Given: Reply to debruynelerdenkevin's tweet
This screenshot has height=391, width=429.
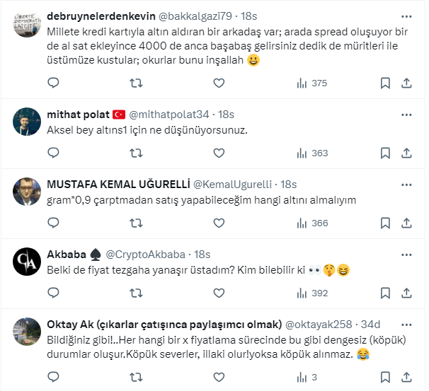Looking at the screenshot, I should 53,83.
